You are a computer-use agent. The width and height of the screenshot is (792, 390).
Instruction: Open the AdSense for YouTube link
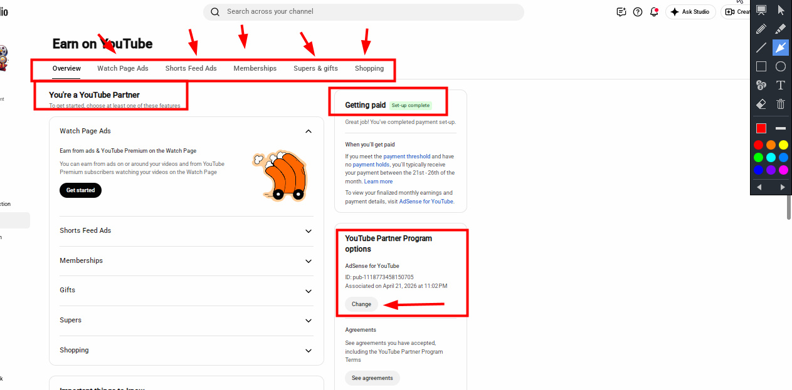pyautogui.click(x=426, y=202)
